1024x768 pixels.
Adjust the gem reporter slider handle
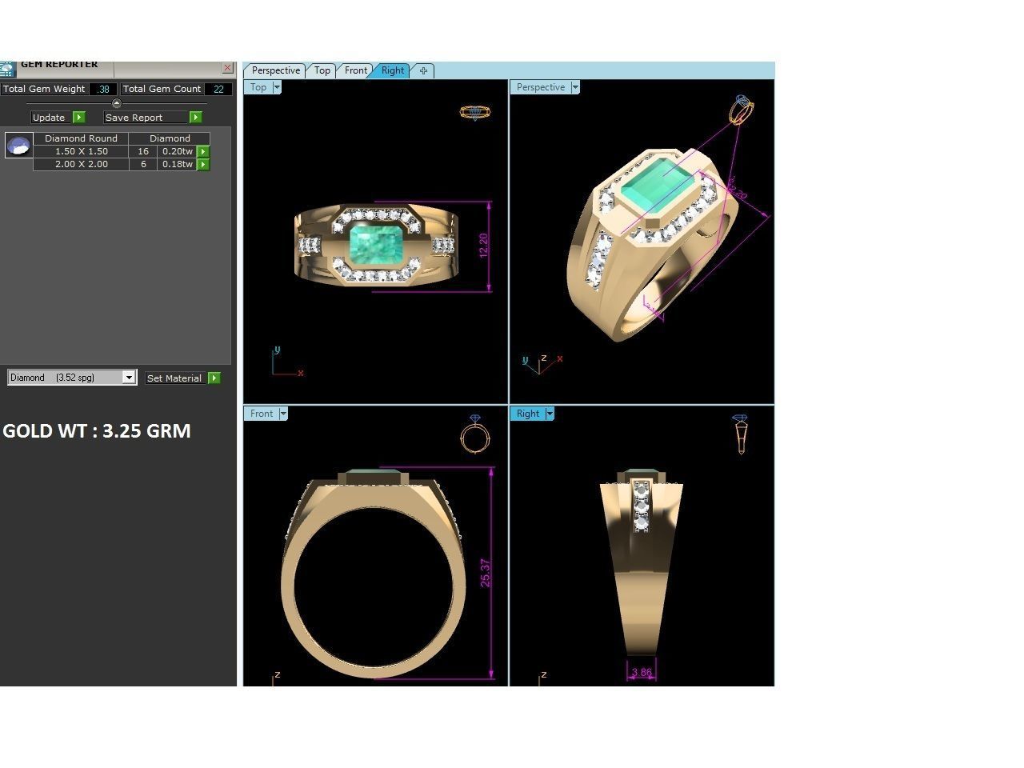pyautogui.click(x=117, y=103)
